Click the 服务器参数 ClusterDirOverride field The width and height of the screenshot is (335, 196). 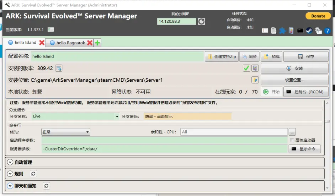tap(165, 149)
